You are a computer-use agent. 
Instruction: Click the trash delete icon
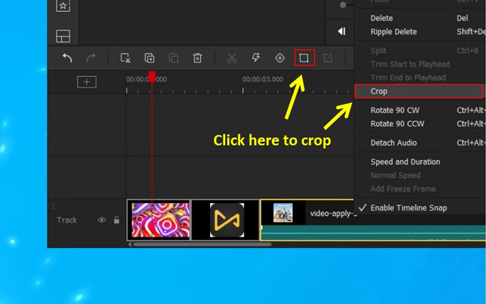click(197, 58)
